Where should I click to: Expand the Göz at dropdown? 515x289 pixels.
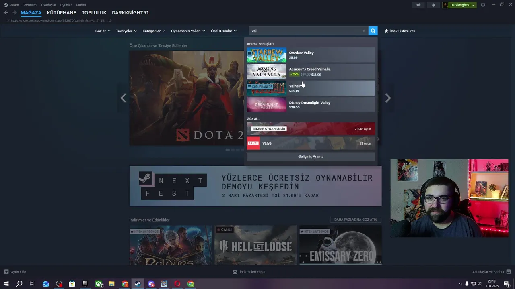[103, 31]
